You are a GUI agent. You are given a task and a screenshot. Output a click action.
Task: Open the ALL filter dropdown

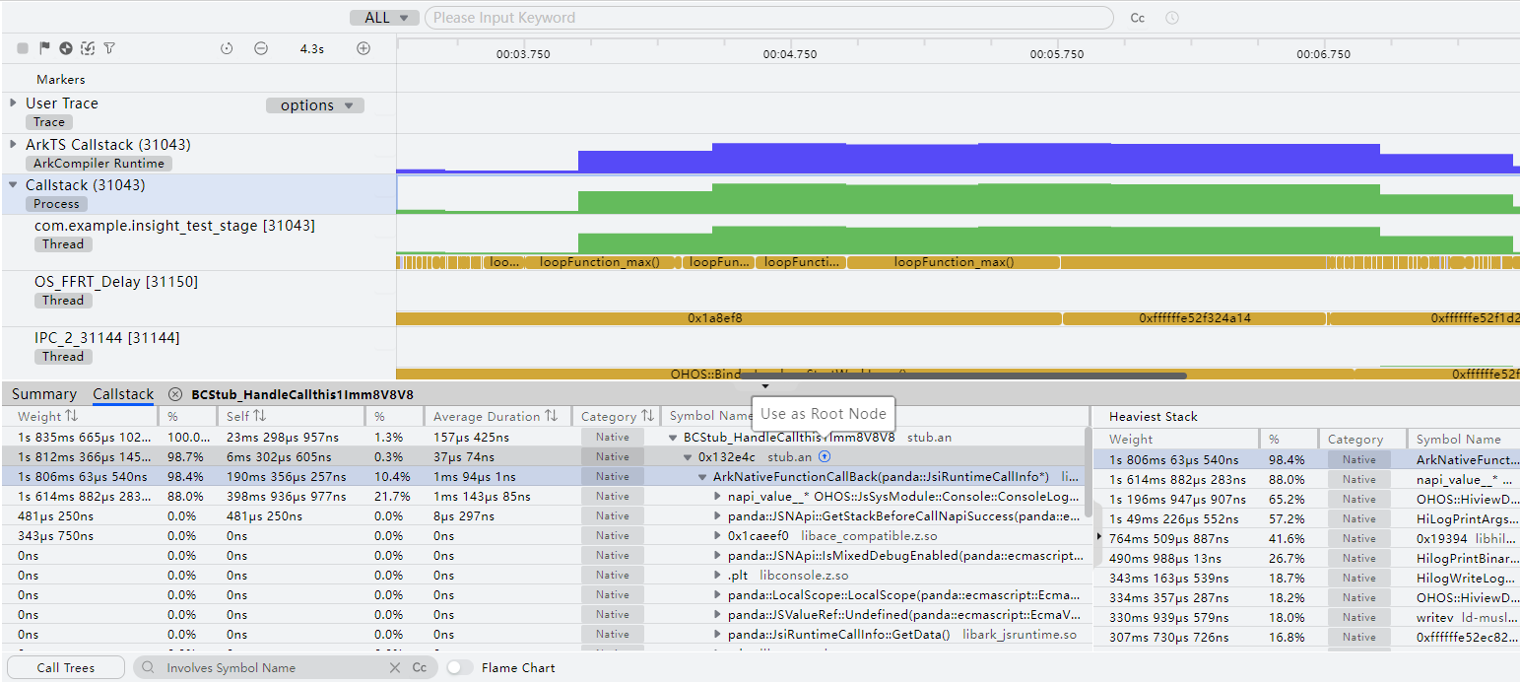point(384,18)
